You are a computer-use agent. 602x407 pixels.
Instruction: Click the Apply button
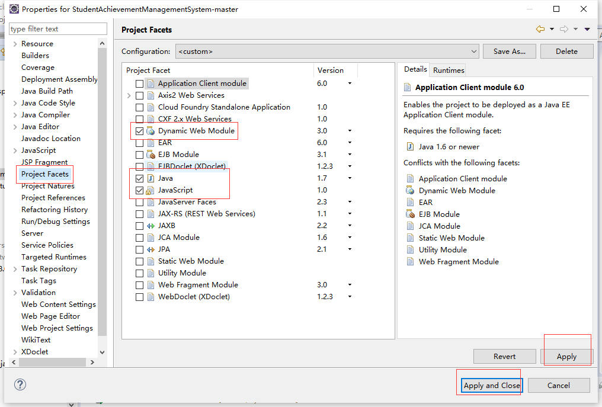566,357
